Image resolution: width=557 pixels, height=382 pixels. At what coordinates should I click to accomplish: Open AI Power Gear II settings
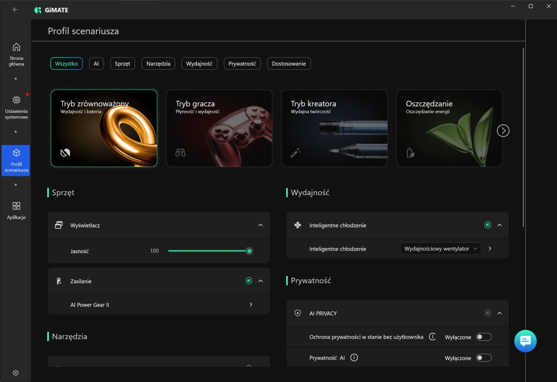[x=251, y=304]
